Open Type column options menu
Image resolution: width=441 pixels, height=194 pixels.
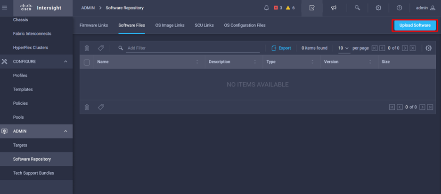pyautogui.click(x=312, y=62)
